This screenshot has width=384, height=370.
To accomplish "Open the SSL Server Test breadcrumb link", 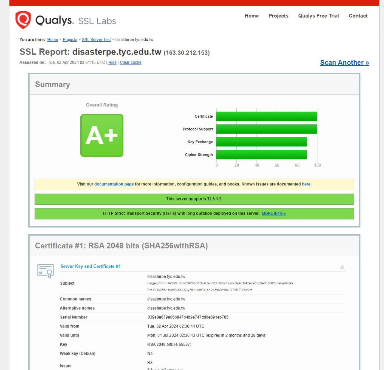I will coord(96,40).
